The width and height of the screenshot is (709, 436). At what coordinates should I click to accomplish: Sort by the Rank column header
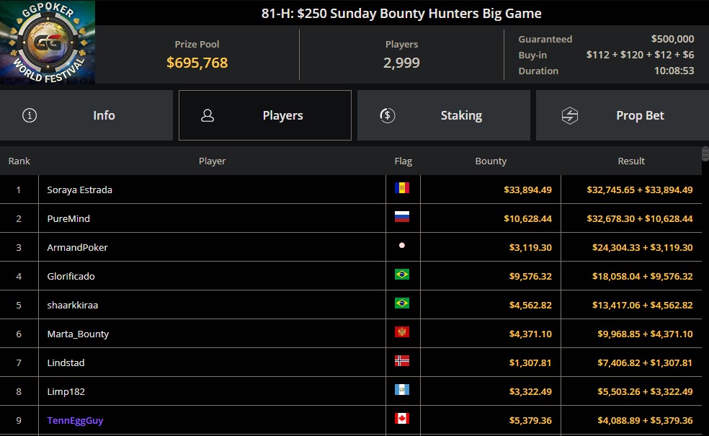click(19, 161)
